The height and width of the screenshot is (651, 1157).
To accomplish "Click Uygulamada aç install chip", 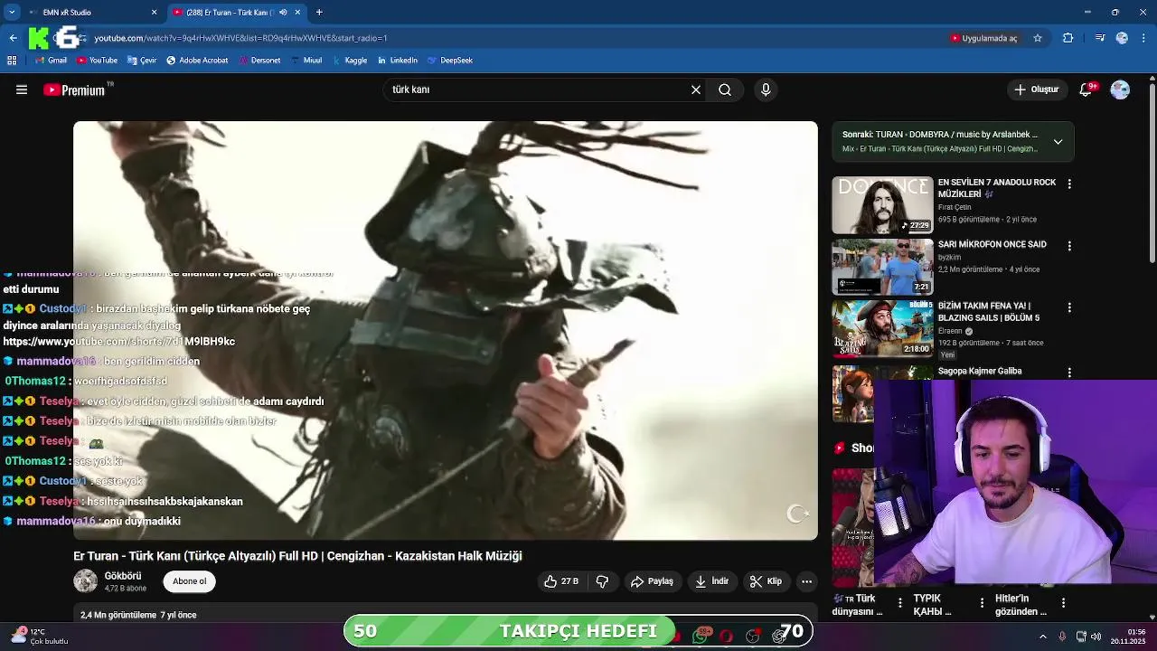I will (983, 38).
